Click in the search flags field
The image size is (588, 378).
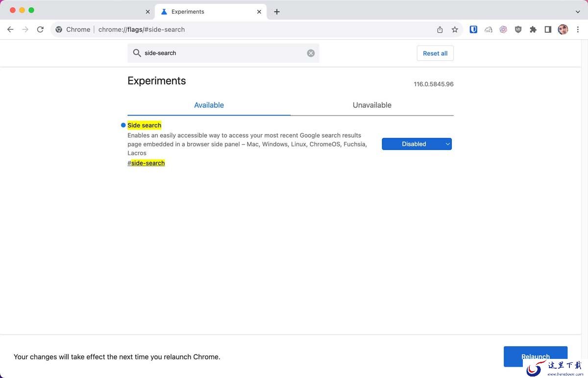pyautogui.click(x=223, y=53)
